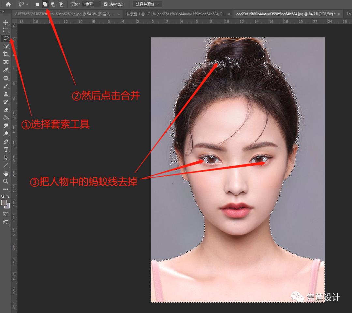
Task: Switch to Subtract from selection mode
Action: [x=53, y=4]
